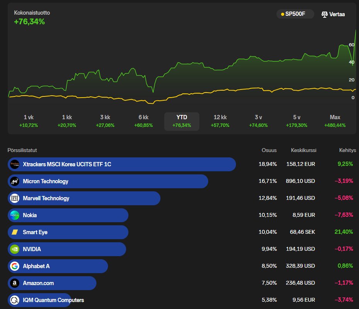Click Smart Eye's 21,40% performance value
Image resolution: width=359 pixels, height=309 pixels.
344,232
